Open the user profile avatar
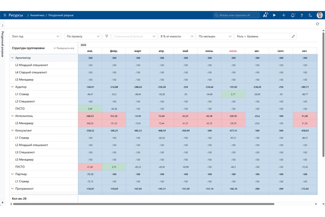The width and height of the screenshot is (325, 217). (x=320, y=15)
